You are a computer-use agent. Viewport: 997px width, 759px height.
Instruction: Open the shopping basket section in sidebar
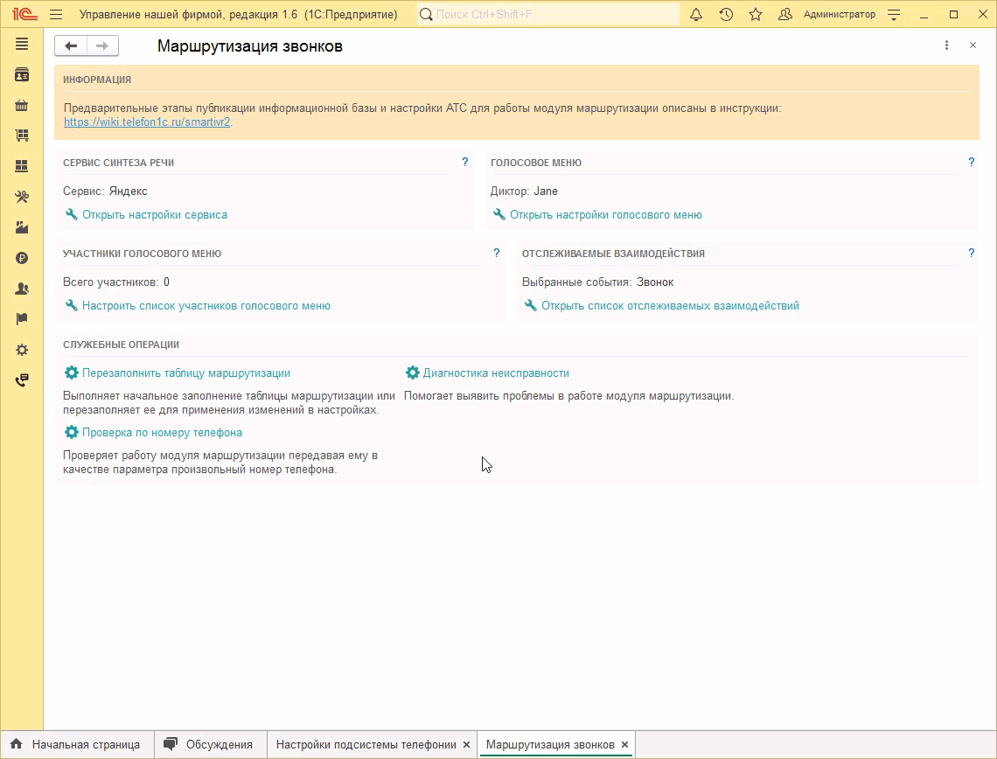[x=22, y=106]
